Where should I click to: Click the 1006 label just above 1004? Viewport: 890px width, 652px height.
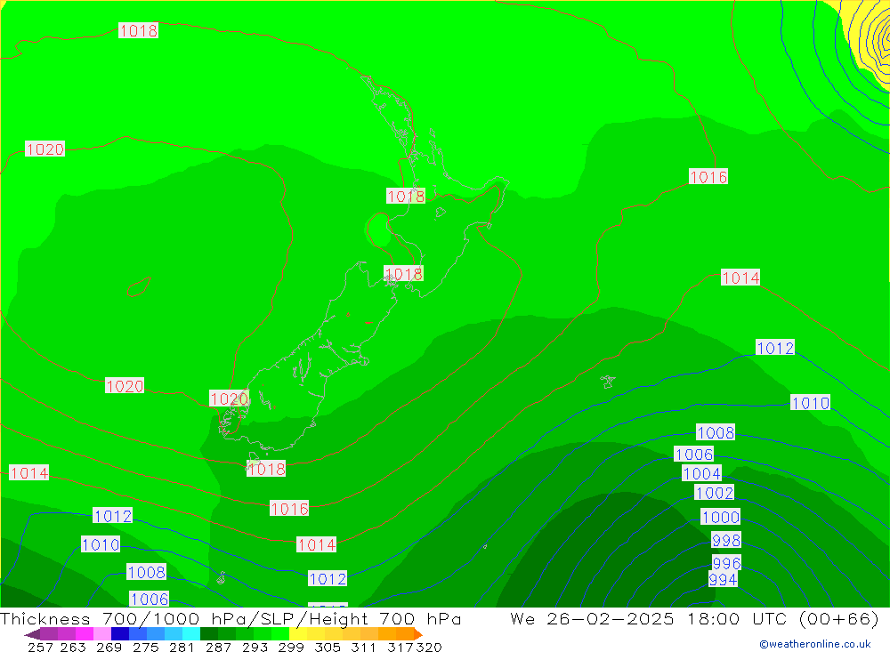click(693, 454)
